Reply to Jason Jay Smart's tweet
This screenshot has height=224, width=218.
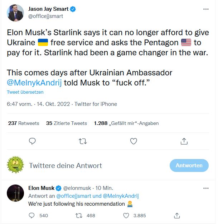(32, 141)
